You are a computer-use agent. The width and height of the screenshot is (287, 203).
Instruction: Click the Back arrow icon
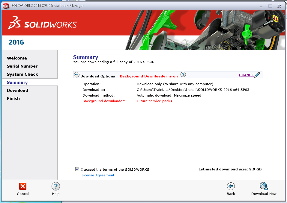[x=231, y=186]
